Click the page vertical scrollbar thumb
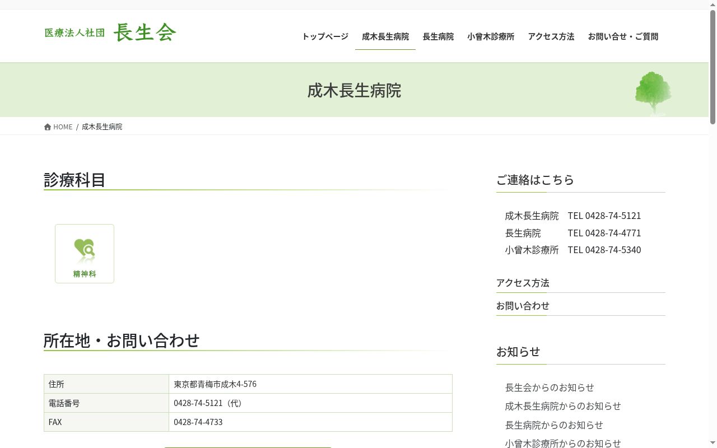 click(713, 67)
